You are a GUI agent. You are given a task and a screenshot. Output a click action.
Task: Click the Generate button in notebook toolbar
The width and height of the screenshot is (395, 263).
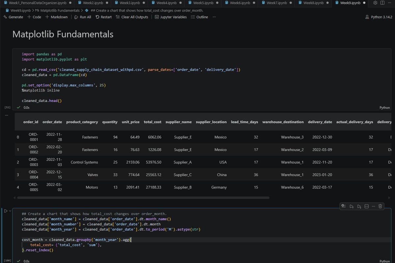coord(13,17)
